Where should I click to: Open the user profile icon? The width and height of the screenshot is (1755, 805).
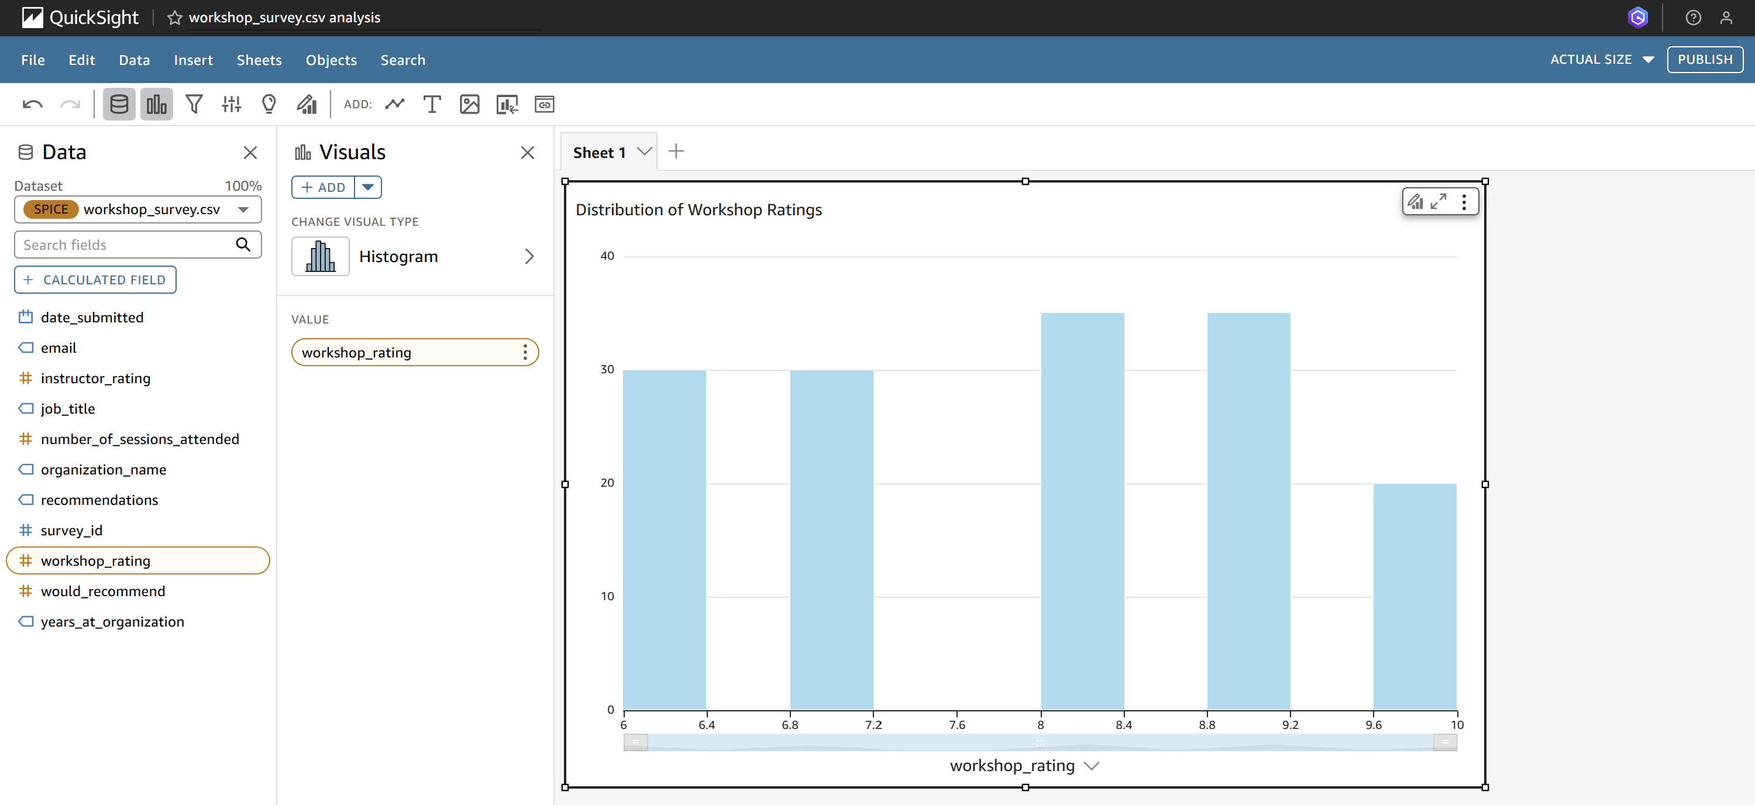(x=1726, y=18)
